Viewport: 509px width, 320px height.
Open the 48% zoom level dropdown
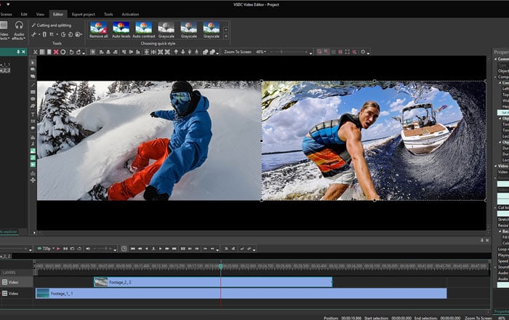260,52
